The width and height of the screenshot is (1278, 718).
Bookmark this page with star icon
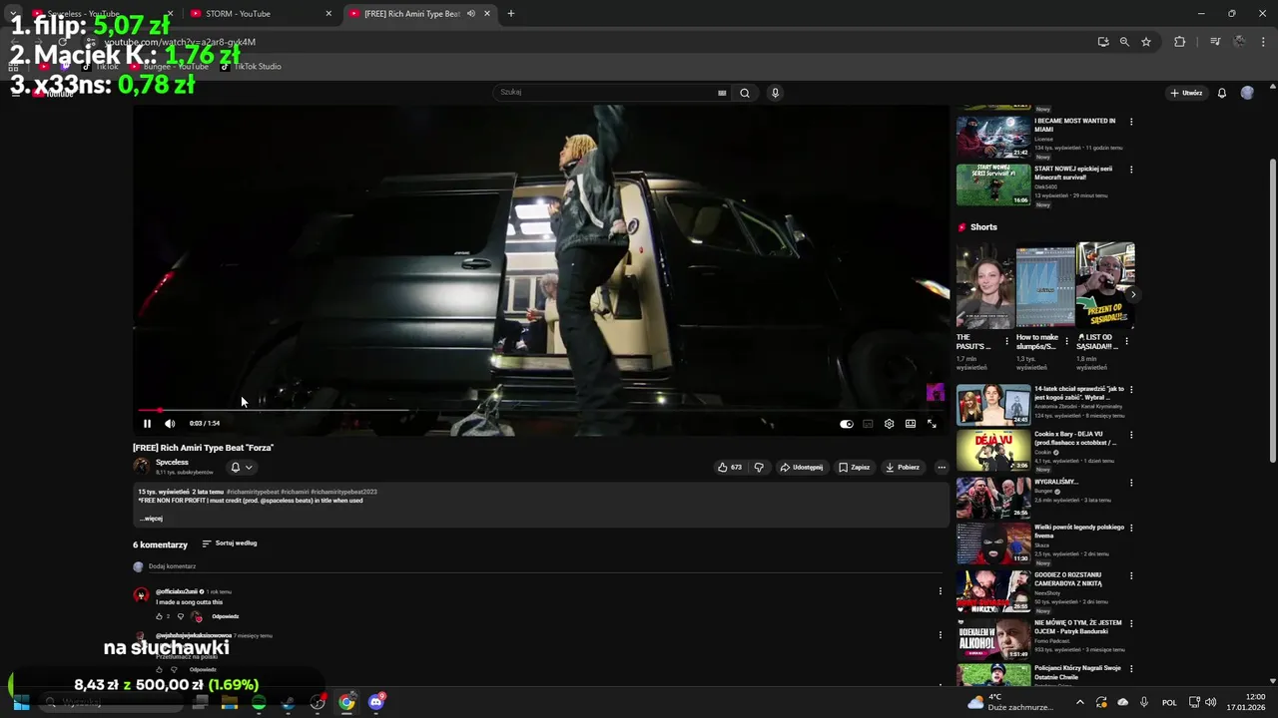[x=1146, y=42]
